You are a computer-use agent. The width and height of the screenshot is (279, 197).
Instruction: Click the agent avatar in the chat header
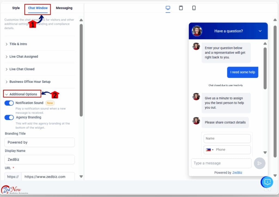pyautogui.click(x=197, y=31)
